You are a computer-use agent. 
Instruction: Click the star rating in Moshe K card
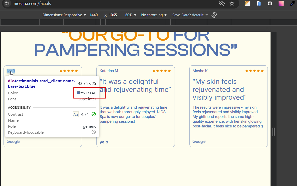tap(254, 71)
